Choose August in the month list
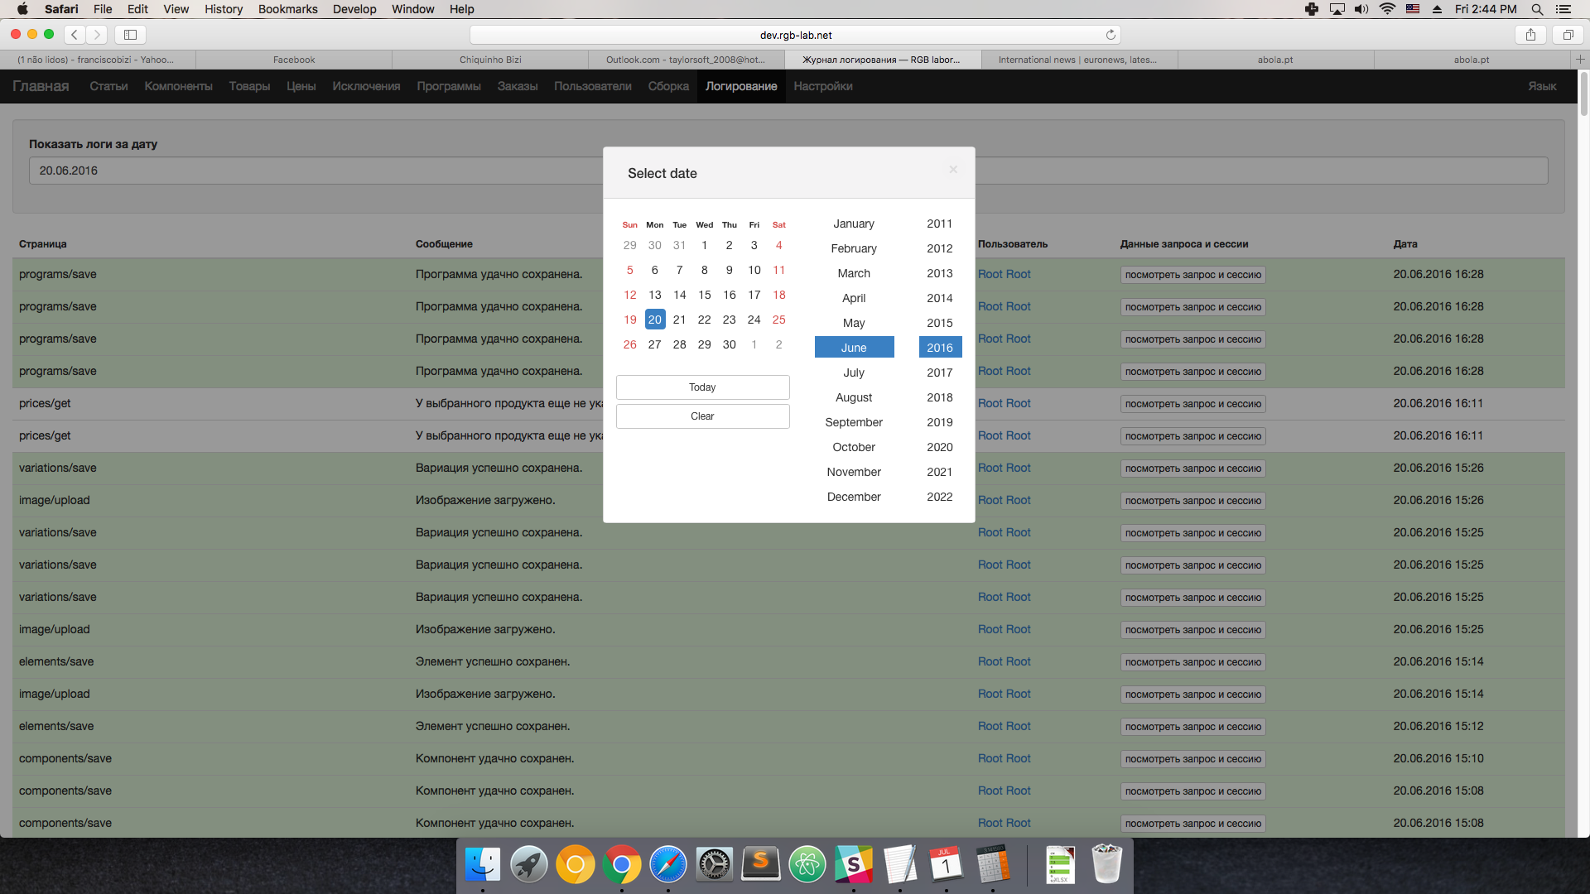 854,397
